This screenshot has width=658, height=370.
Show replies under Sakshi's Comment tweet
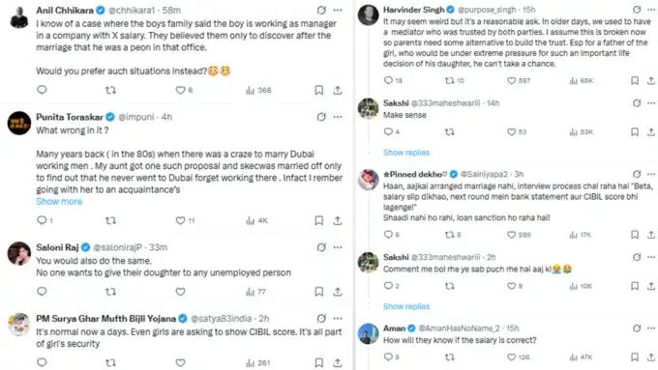coord(406,306)
